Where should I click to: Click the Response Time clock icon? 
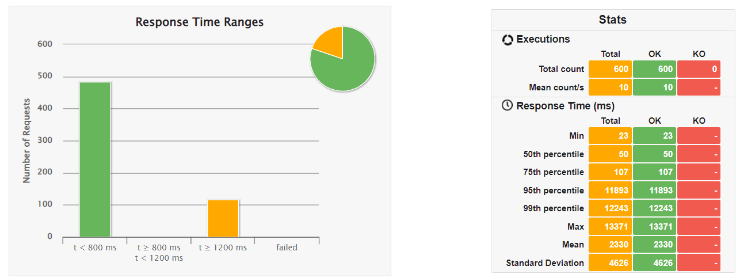point(507,106)
